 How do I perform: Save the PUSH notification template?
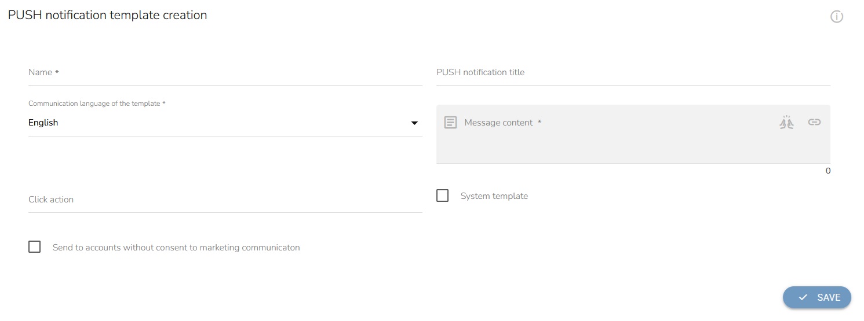point(816,297)
